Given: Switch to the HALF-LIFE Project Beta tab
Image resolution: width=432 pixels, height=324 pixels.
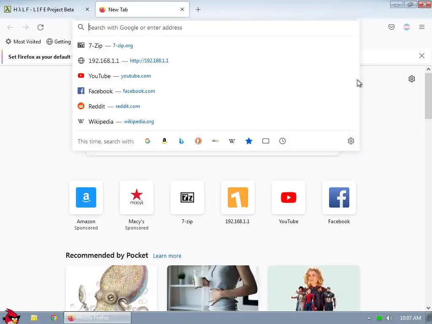Looking at the screenshot, I should click(47, 10).
